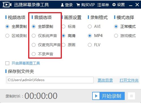Select 区域录制 region recording
The width and height of the screenshot is (141, 107).
pos(16,36)
